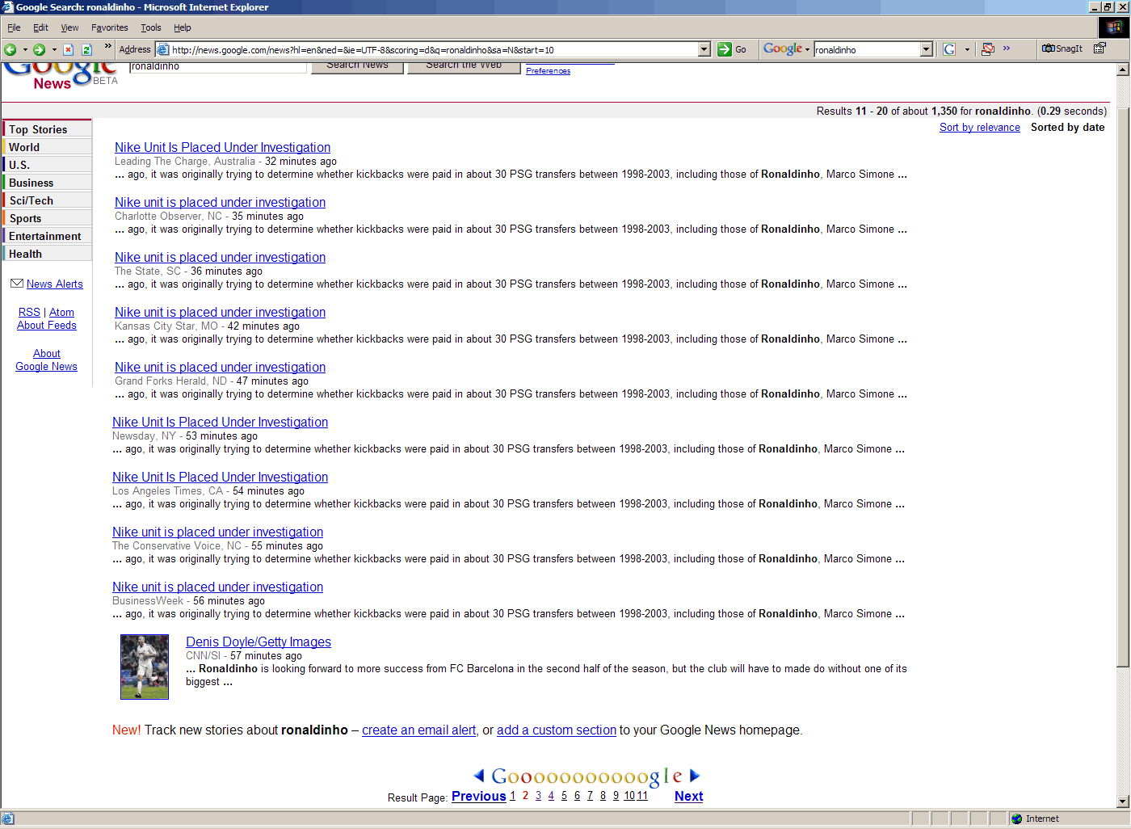Open the Edit menu
Image resolution: width=1131 pixels, height=829 pixels.
coord(40,27)
